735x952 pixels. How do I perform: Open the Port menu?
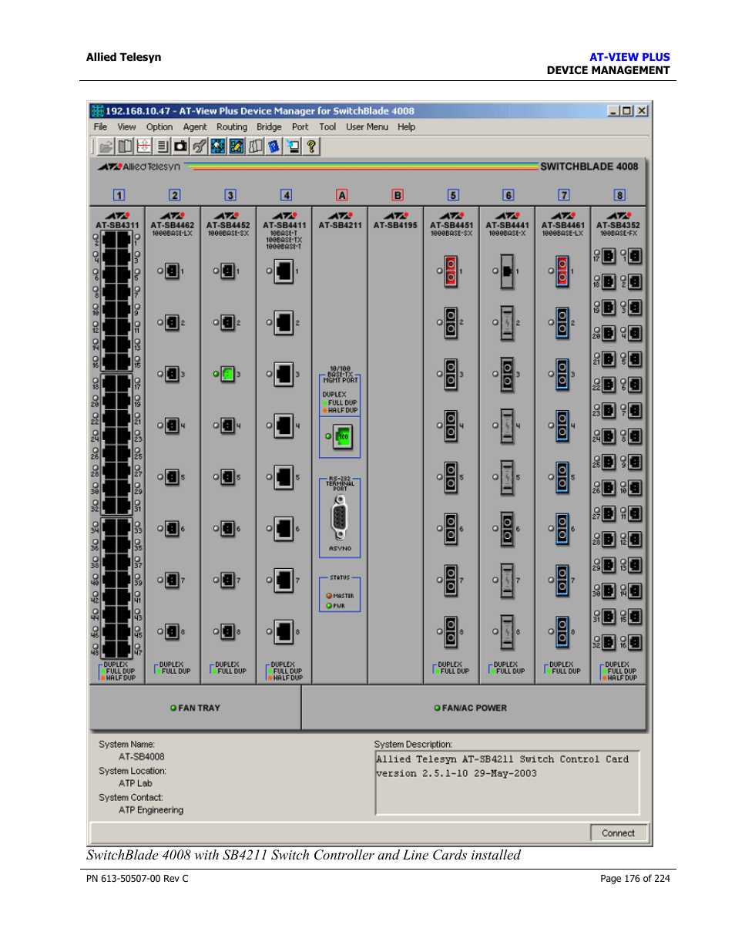click(x=300, y=127)
